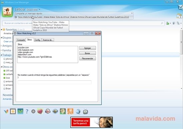Open the Config. tab
The height and width of the screenshot is (129, 183).
pyautogui.click(x=38, y=40)
